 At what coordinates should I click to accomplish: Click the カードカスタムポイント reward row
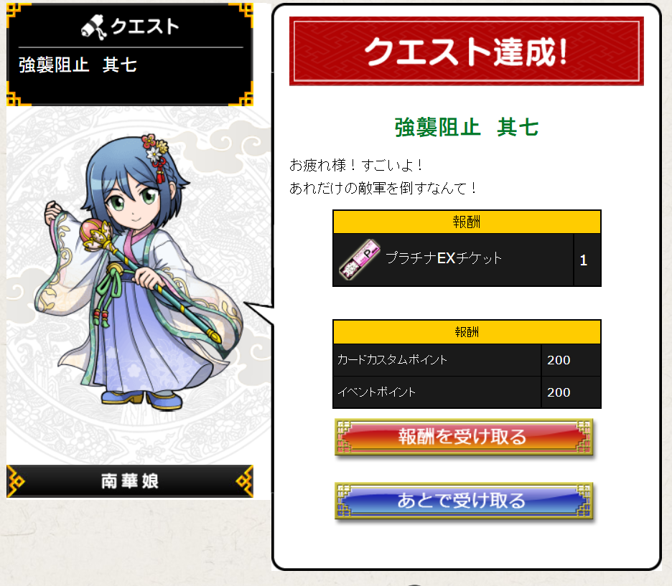[x=467, y=360]
